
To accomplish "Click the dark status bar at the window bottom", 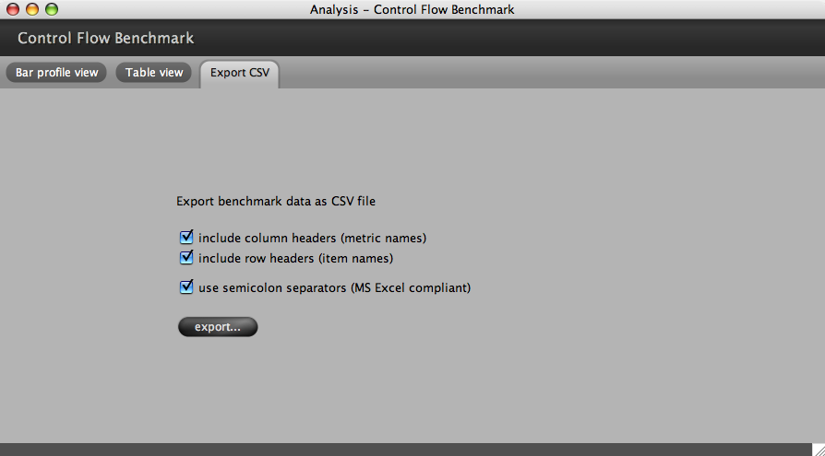I will (x=406, y=450).
